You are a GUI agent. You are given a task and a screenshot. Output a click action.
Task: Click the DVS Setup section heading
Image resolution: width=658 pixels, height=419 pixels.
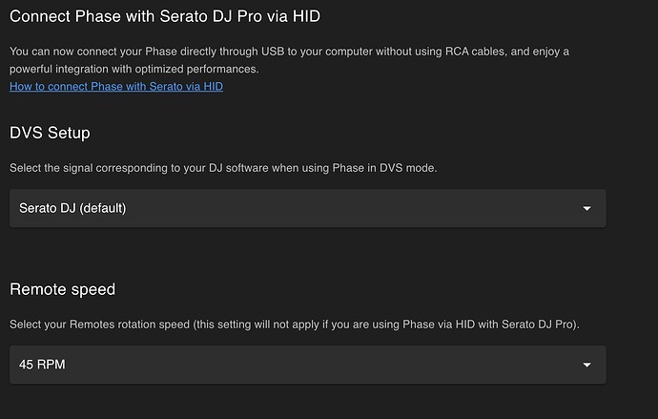[50, 133]
